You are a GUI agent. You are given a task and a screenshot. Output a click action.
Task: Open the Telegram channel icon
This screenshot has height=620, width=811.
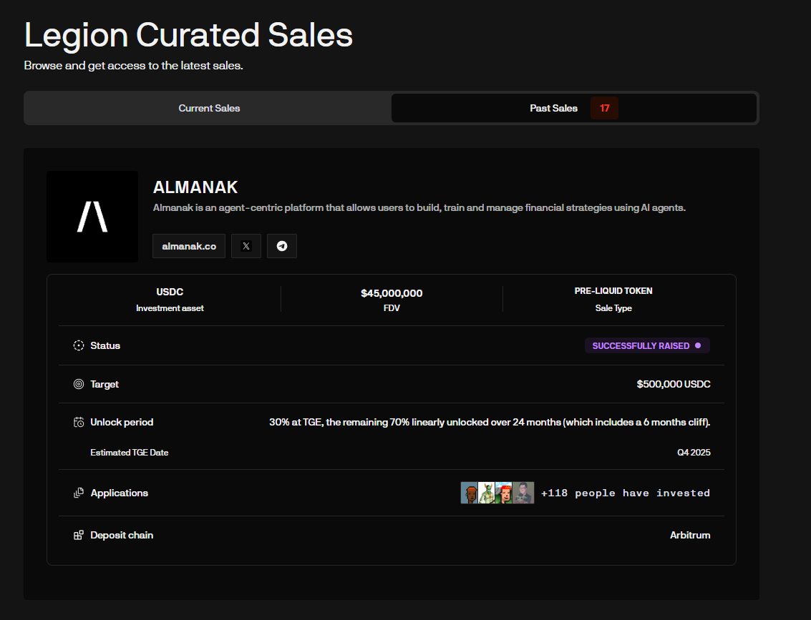point(282,246)
